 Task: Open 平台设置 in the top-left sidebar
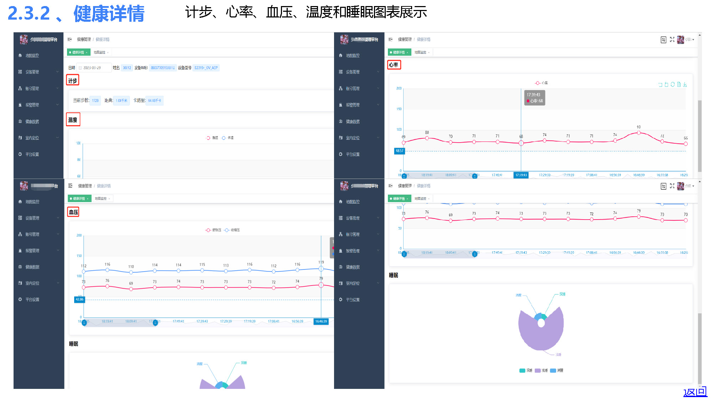click(32, 154)
